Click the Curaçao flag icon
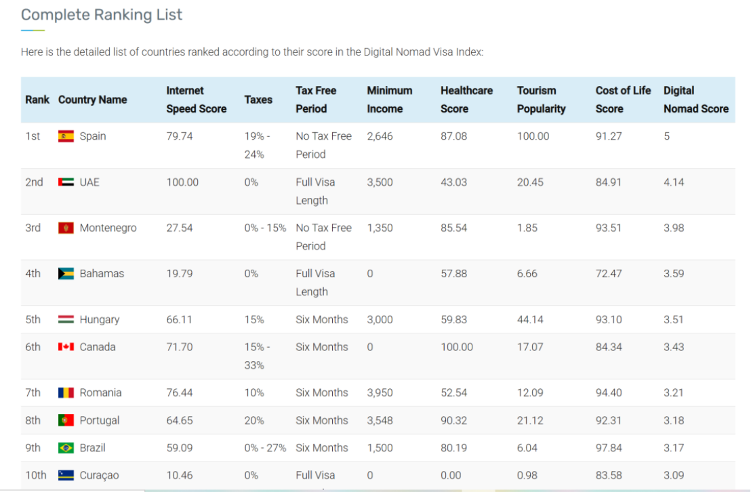751x492 pixels. (66, 475)
